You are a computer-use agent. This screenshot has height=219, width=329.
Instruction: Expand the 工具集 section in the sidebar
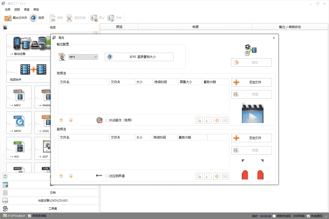coord(52,208)
